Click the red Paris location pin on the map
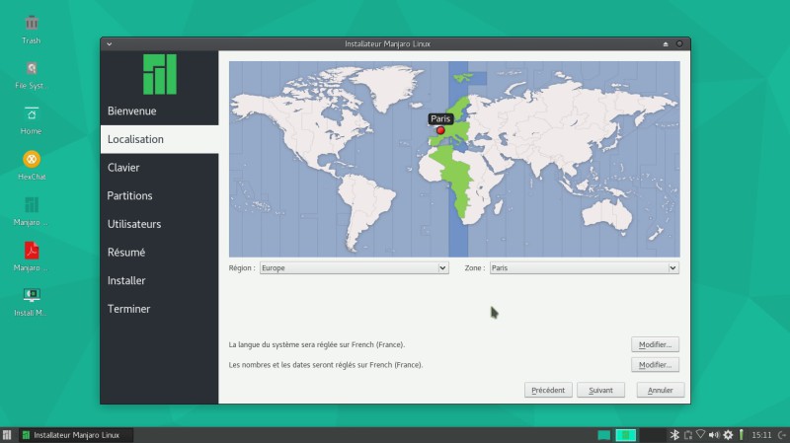The width and height of the screenshot is (790, 443). tap(440, 130)
